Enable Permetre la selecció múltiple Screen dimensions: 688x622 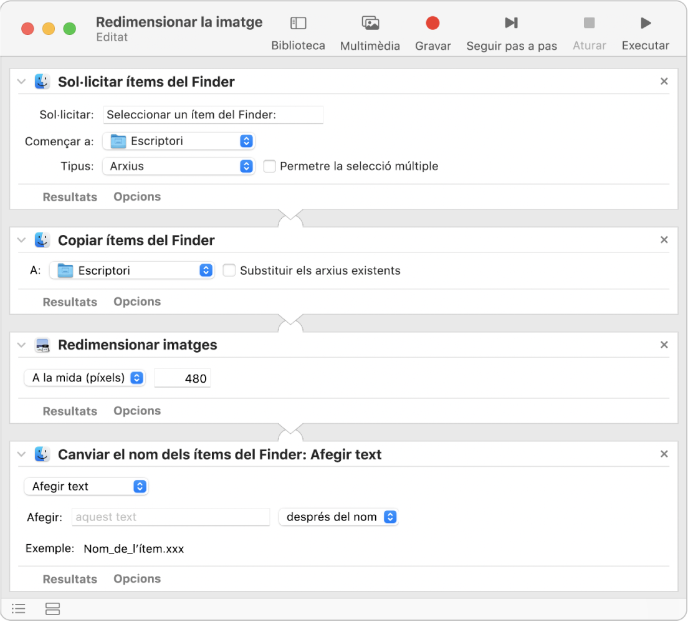pyautogui.click(x=270, y=166)
